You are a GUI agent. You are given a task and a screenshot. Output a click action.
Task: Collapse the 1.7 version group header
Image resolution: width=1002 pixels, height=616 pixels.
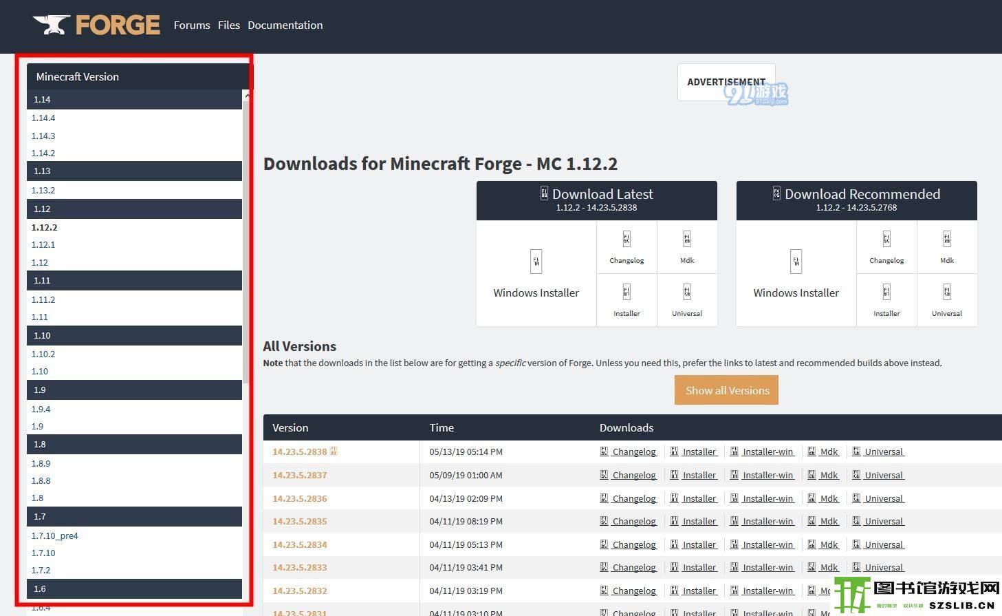[134, 516]
